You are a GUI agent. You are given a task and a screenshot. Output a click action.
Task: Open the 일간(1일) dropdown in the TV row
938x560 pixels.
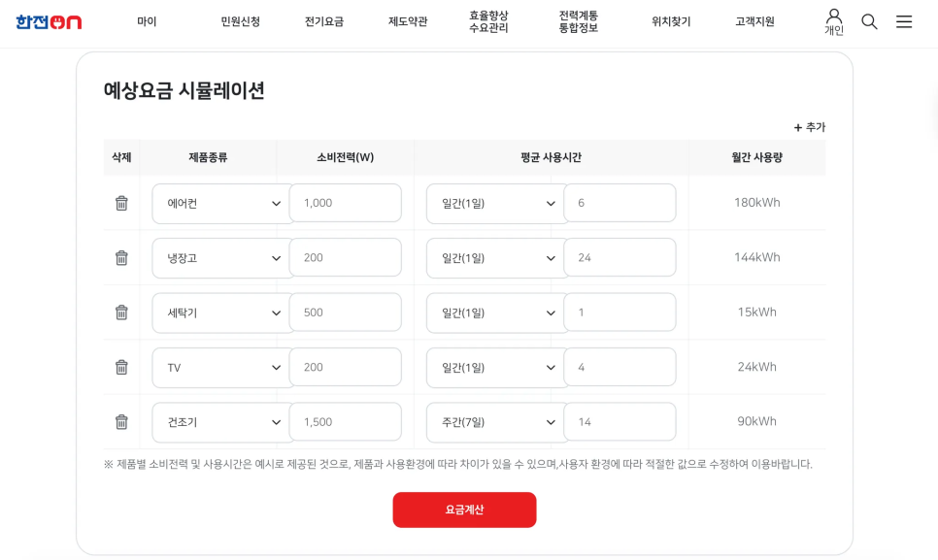click(493, 367)
